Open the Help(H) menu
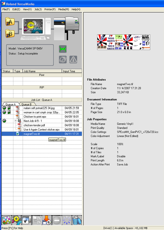The image size is (164, 230). point(76,9)
